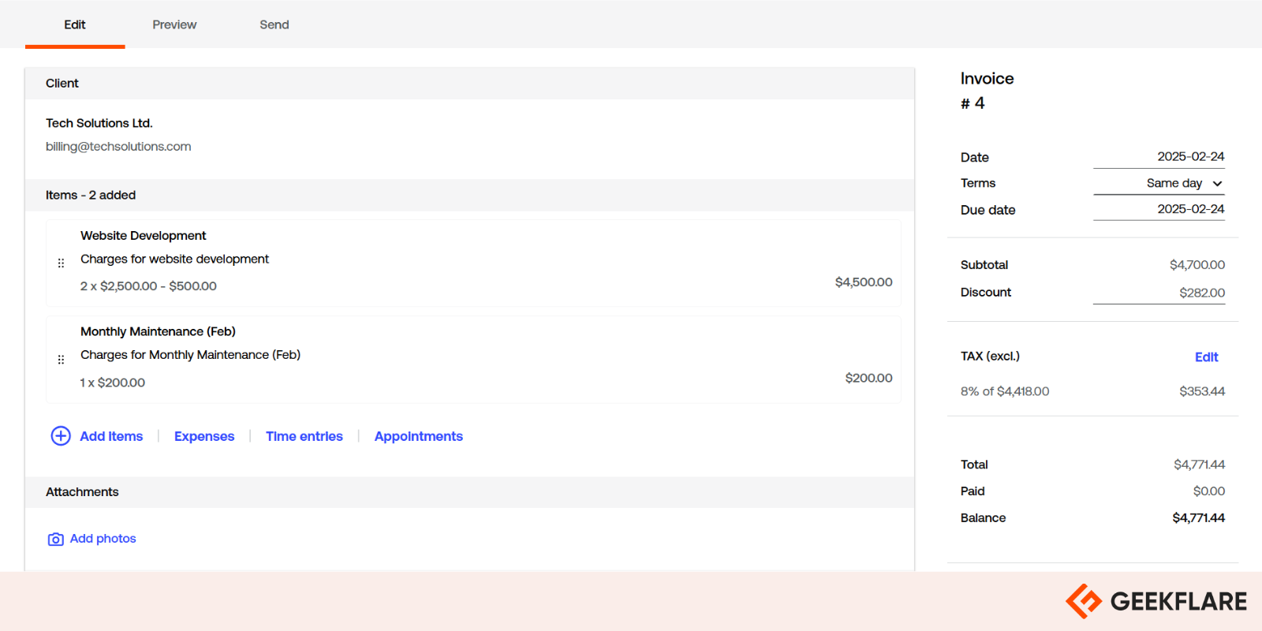Screen dimensions: 1262x631
Task: Click Add photos link
Action: [x=103, y=539]
